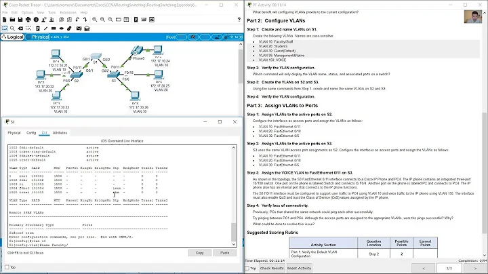
Task: Open the Extensions menu
Action: [68, 12]
